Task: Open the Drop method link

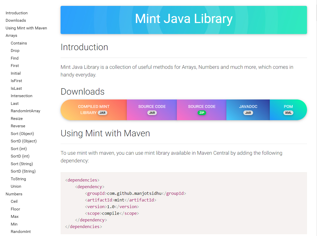Action: [15, 51]
